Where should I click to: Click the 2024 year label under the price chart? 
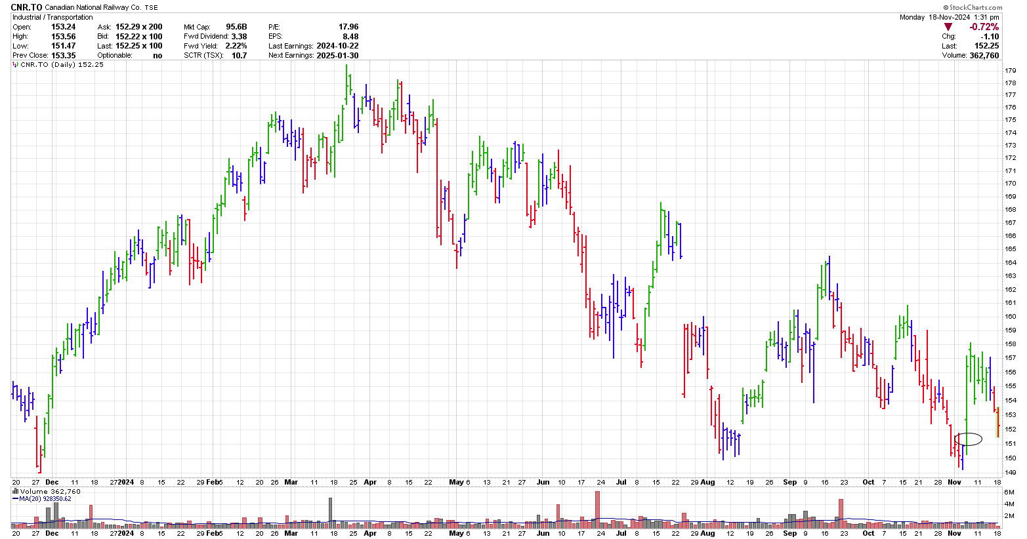click(x=125, y=482)
